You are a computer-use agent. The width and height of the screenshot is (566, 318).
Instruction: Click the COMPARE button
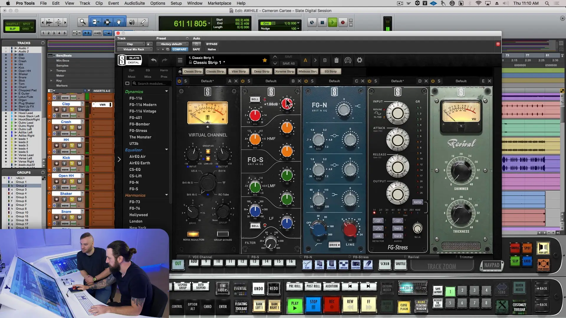pyautogui.click(x=179, y=49)
